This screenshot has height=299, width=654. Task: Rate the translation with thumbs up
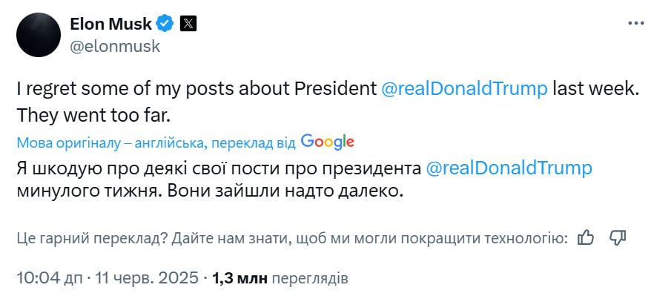586,237
